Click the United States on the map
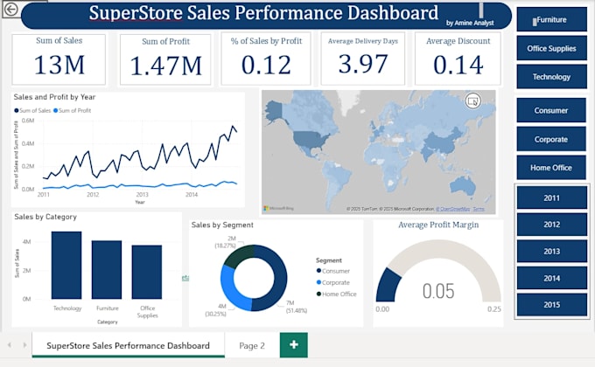The width and height of the screenshot is (595, 367). tap(309, 140)
